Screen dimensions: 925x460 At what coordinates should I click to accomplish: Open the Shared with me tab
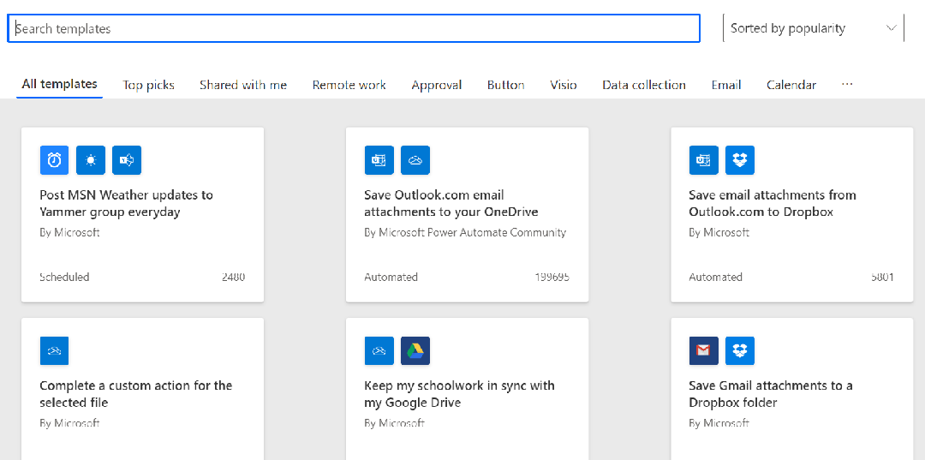(x=243, y=85)
